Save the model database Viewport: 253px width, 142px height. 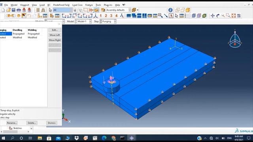13,10
